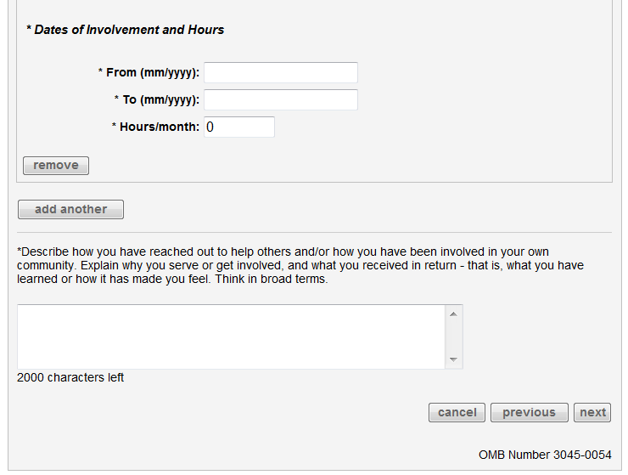Focus the To (mm/yyyy) date field
Viewport: 628px width, 475px height.
[280, 100]
